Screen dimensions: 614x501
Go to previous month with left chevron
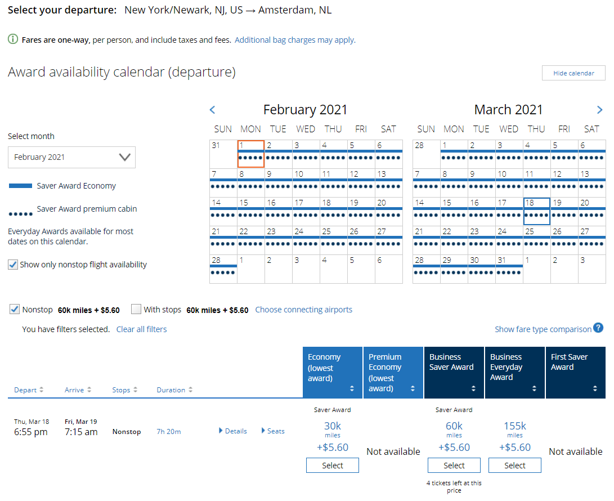click(x=212, y=110)
